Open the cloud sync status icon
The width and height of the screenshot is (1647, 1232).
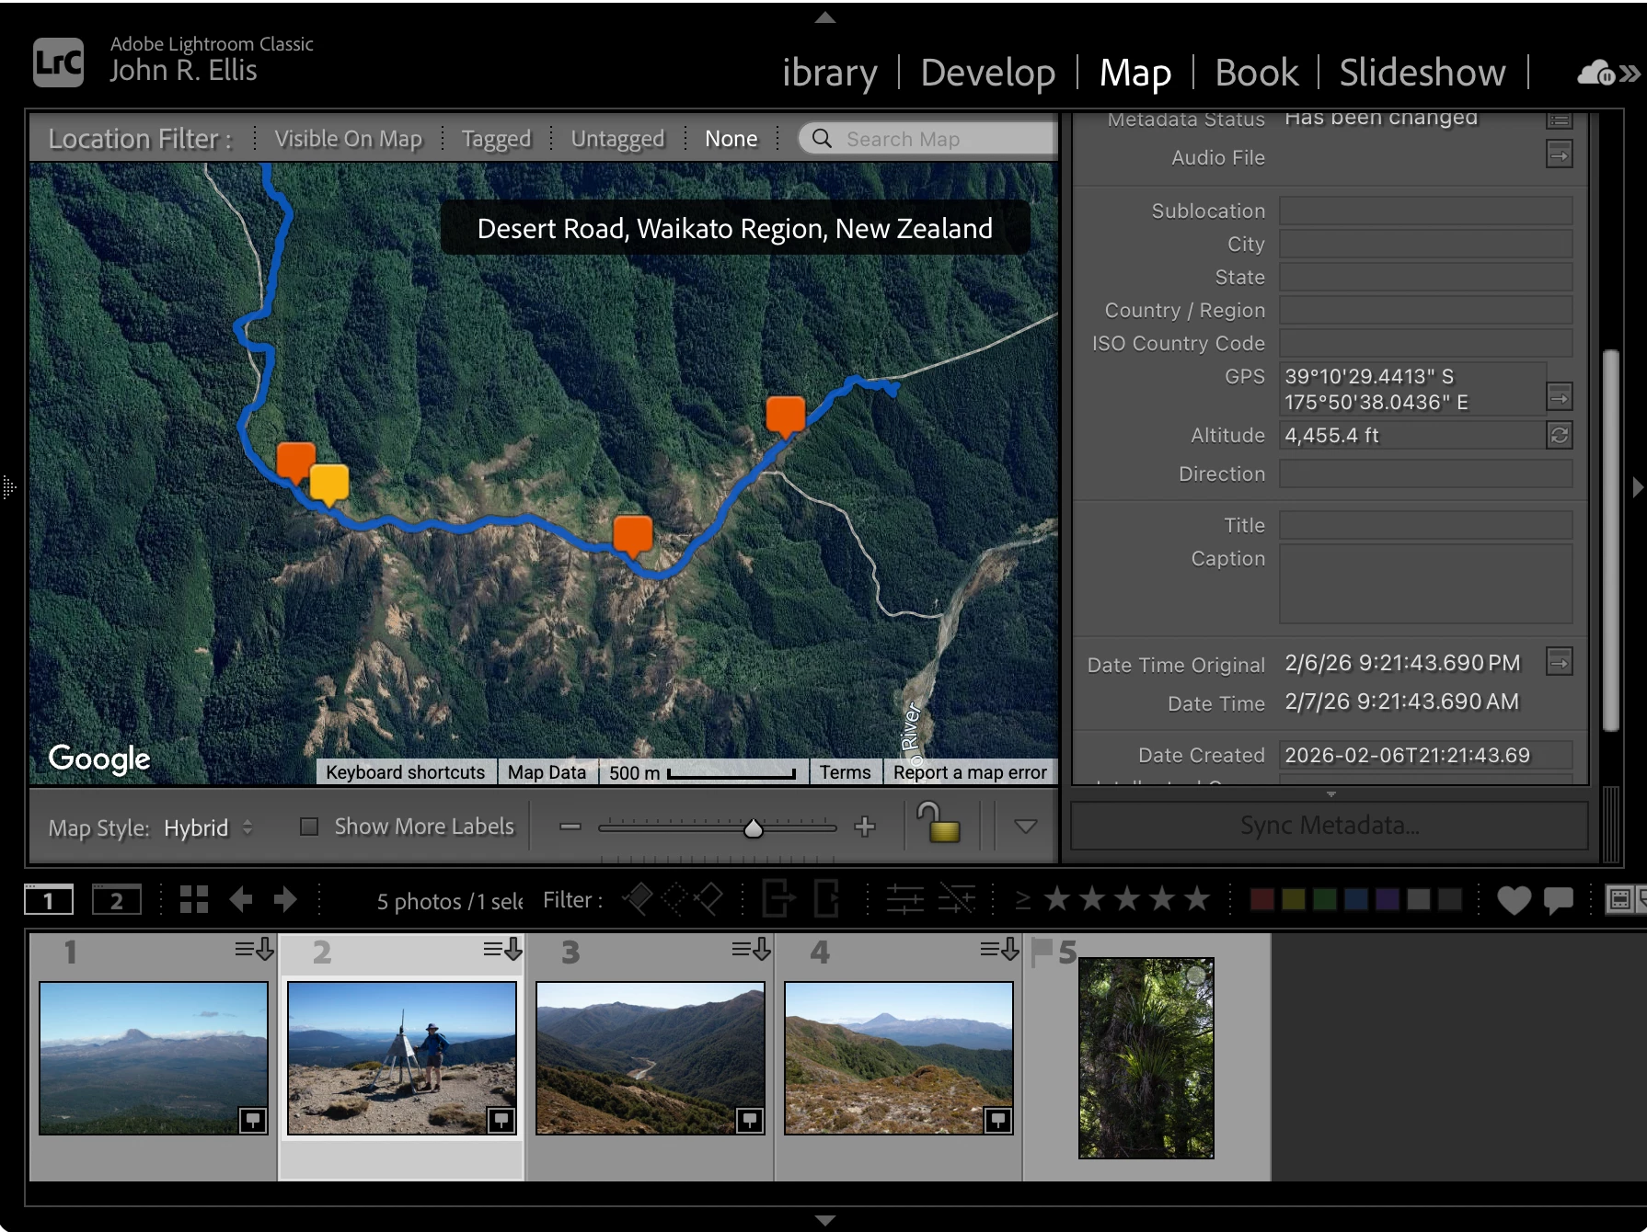pyautogui.click(x=1596, y=73)
